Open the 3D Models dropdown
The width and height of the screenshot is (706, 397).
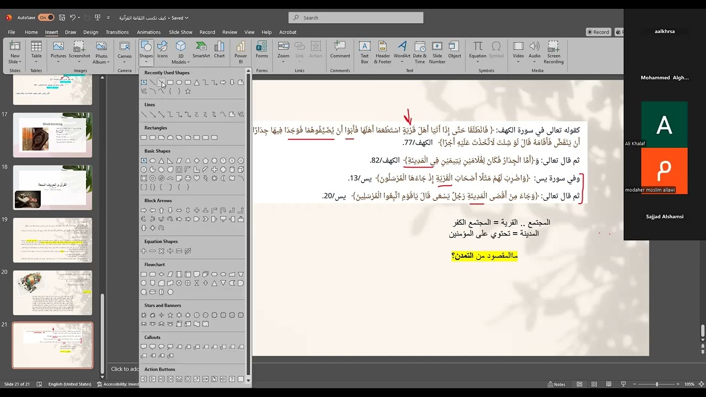click(x=180, y=52)
